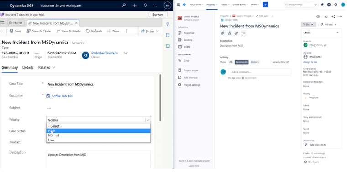This screenshot has height=173, width=347.
Task: Open the Radoslav Tsvetkov owner link
Action: pos(105,53)
